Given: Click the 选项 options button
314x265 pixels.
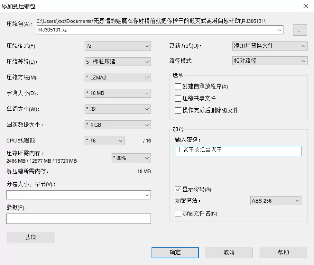Looking at the screenshot, I should pyautogui.click(x=31, y=238).
